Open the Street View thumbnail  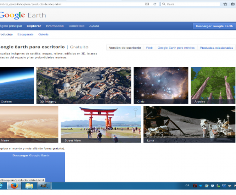[x=101, y=124]
